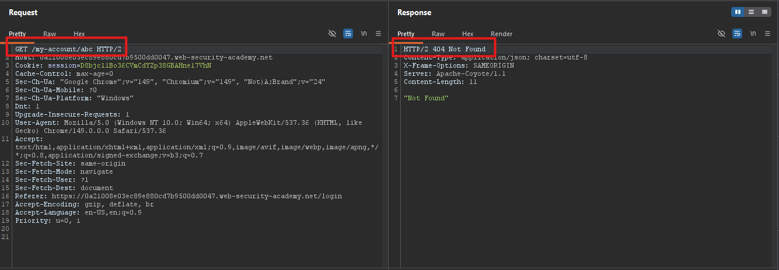
Task: Toggle \n non-printable characters in Request panel
Action: [364, 34]
